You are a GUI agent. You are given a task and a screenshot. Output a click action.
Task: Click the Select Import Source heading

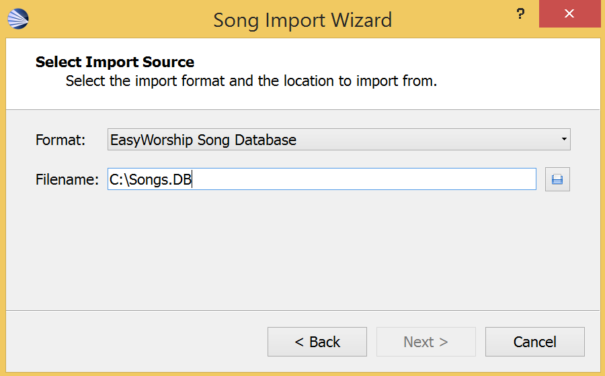[x=115, y=62]
